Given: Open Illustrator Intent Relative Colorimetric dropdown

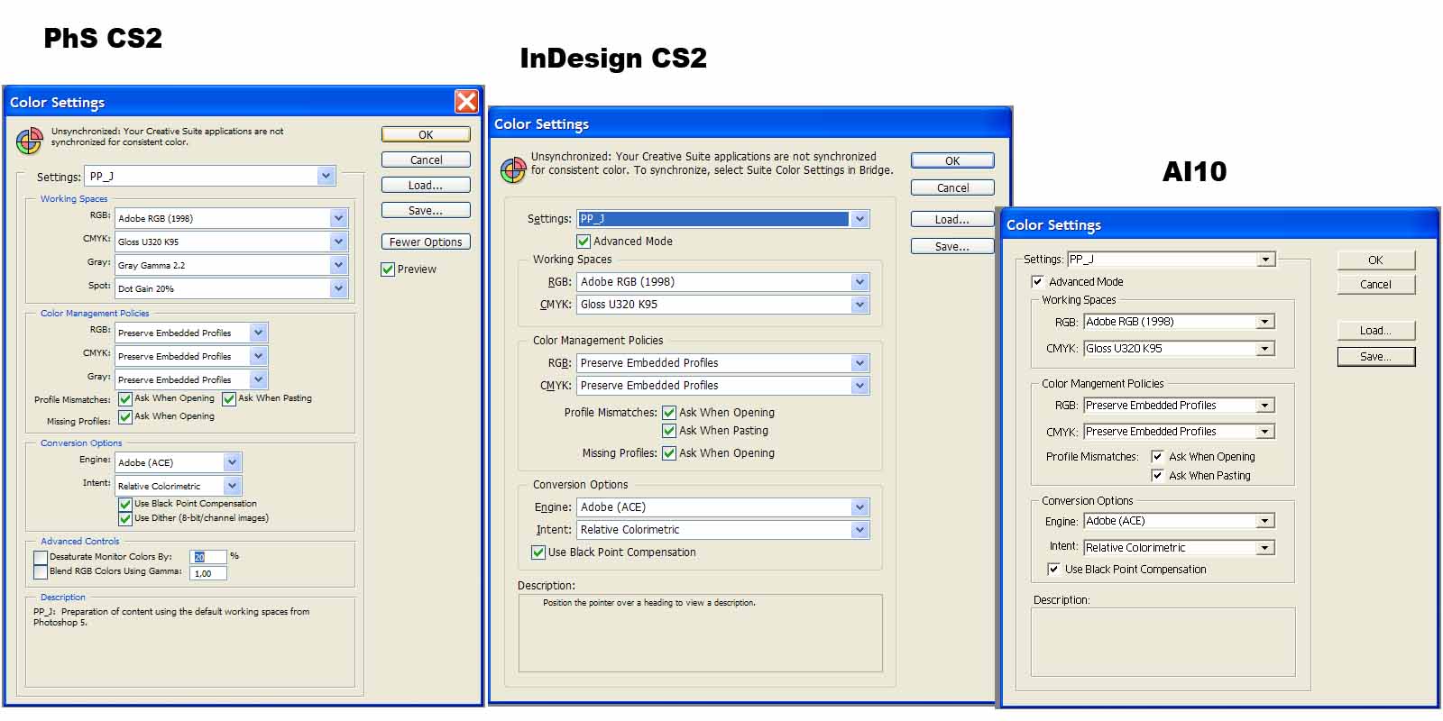Looking at the screenshot, I should (1180, 548).
